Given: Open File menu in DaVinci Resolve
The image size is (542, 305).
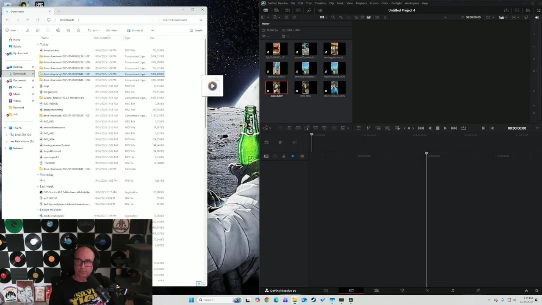Looking at the screenshot, I should pyautogui.click(x=293, y=3).
